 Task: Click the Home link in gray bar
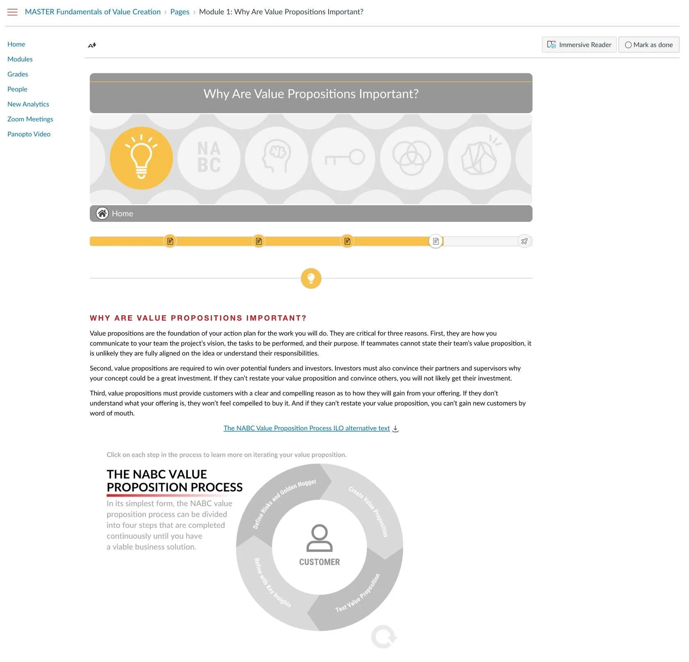122,214
